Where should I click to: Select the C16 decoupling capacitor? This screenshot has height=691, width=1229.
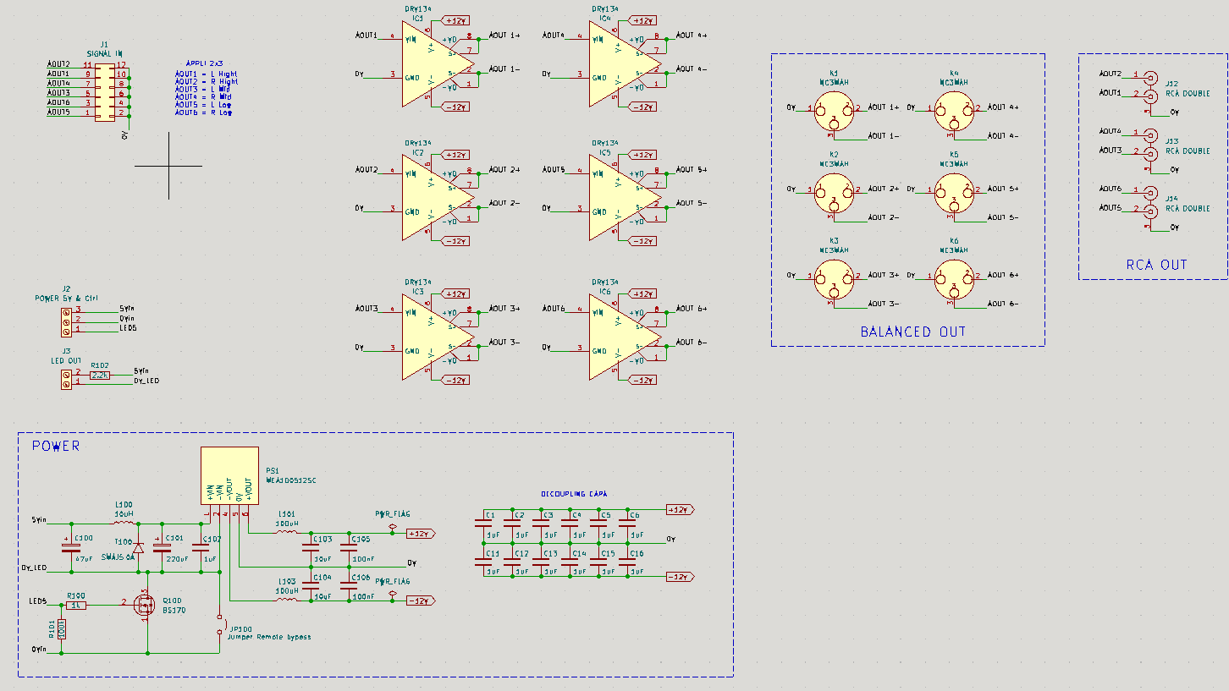(x=627, y=560)
